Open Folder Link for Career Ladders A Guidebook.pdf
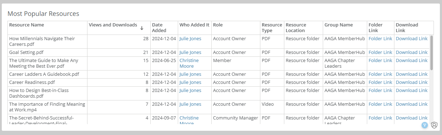The width and height of the screenshot is (442, 135). pyautogui.click(x=380, y=74)
